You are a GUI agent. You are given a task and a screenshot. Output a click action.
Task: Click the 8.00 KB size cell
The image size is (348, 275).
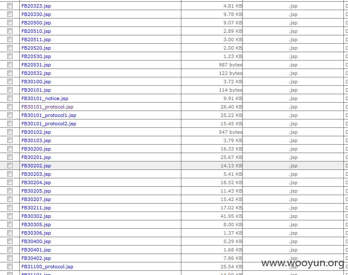tap(212, 225)
